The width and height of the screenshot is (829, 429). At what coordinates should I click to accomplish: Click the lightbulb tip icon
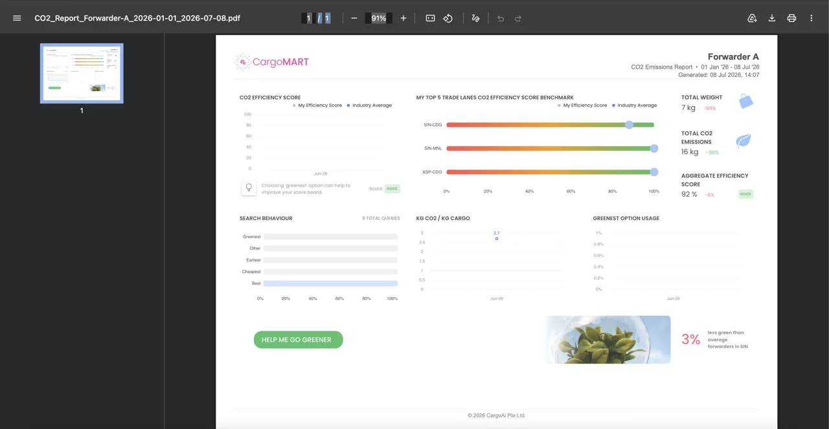249,188
